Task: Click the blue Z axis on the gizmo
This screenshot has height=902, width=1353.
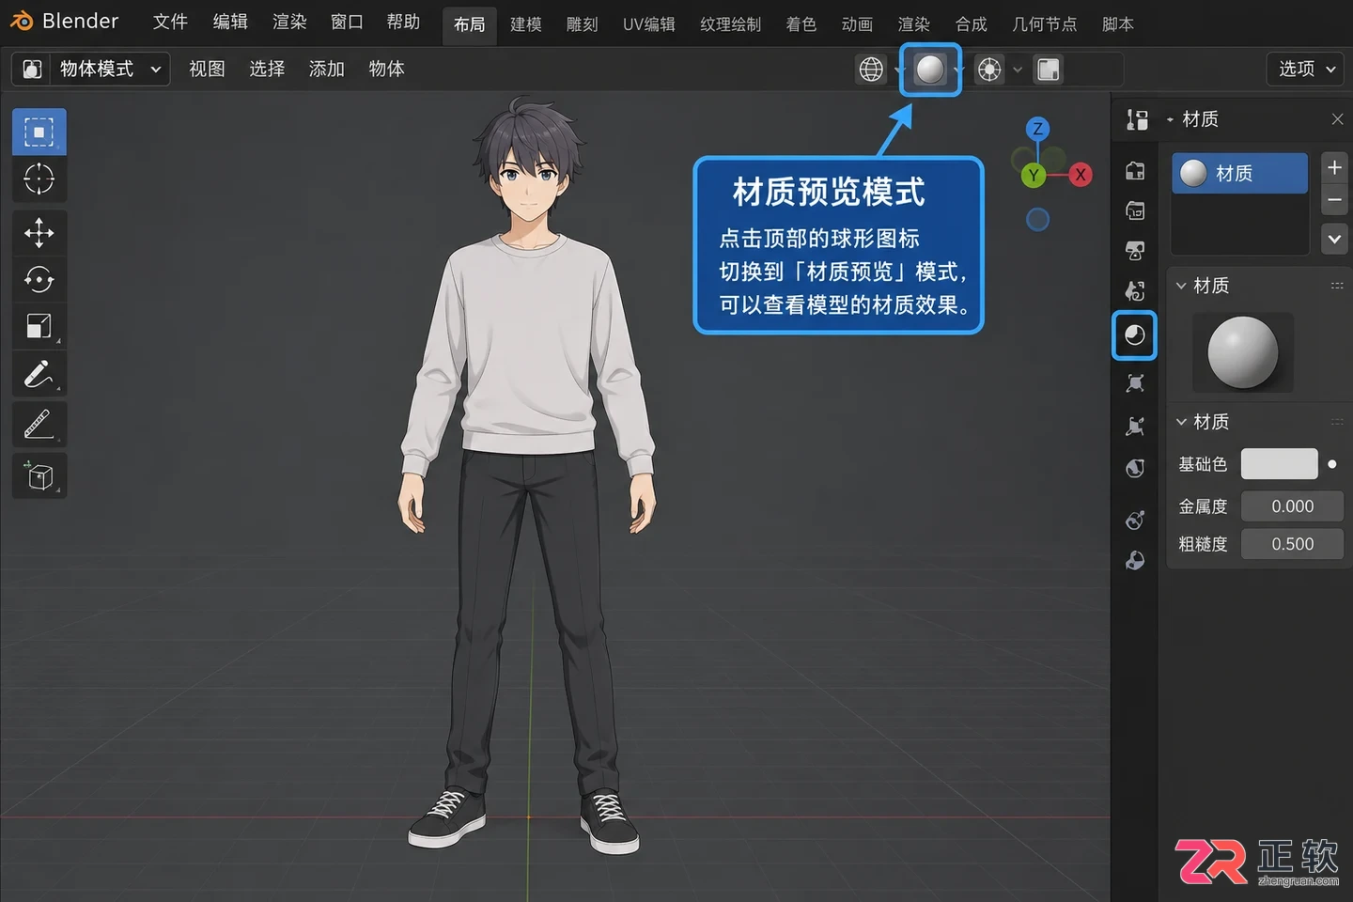Action: point(1037,129)
